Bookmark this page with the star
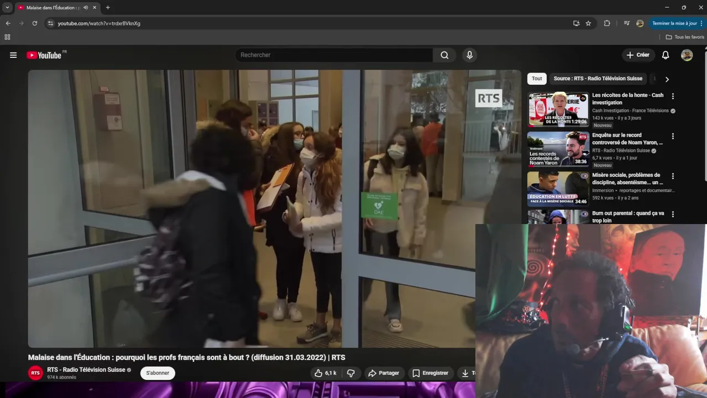The height and width of the screenshot is (398, 707). point(588,23)
